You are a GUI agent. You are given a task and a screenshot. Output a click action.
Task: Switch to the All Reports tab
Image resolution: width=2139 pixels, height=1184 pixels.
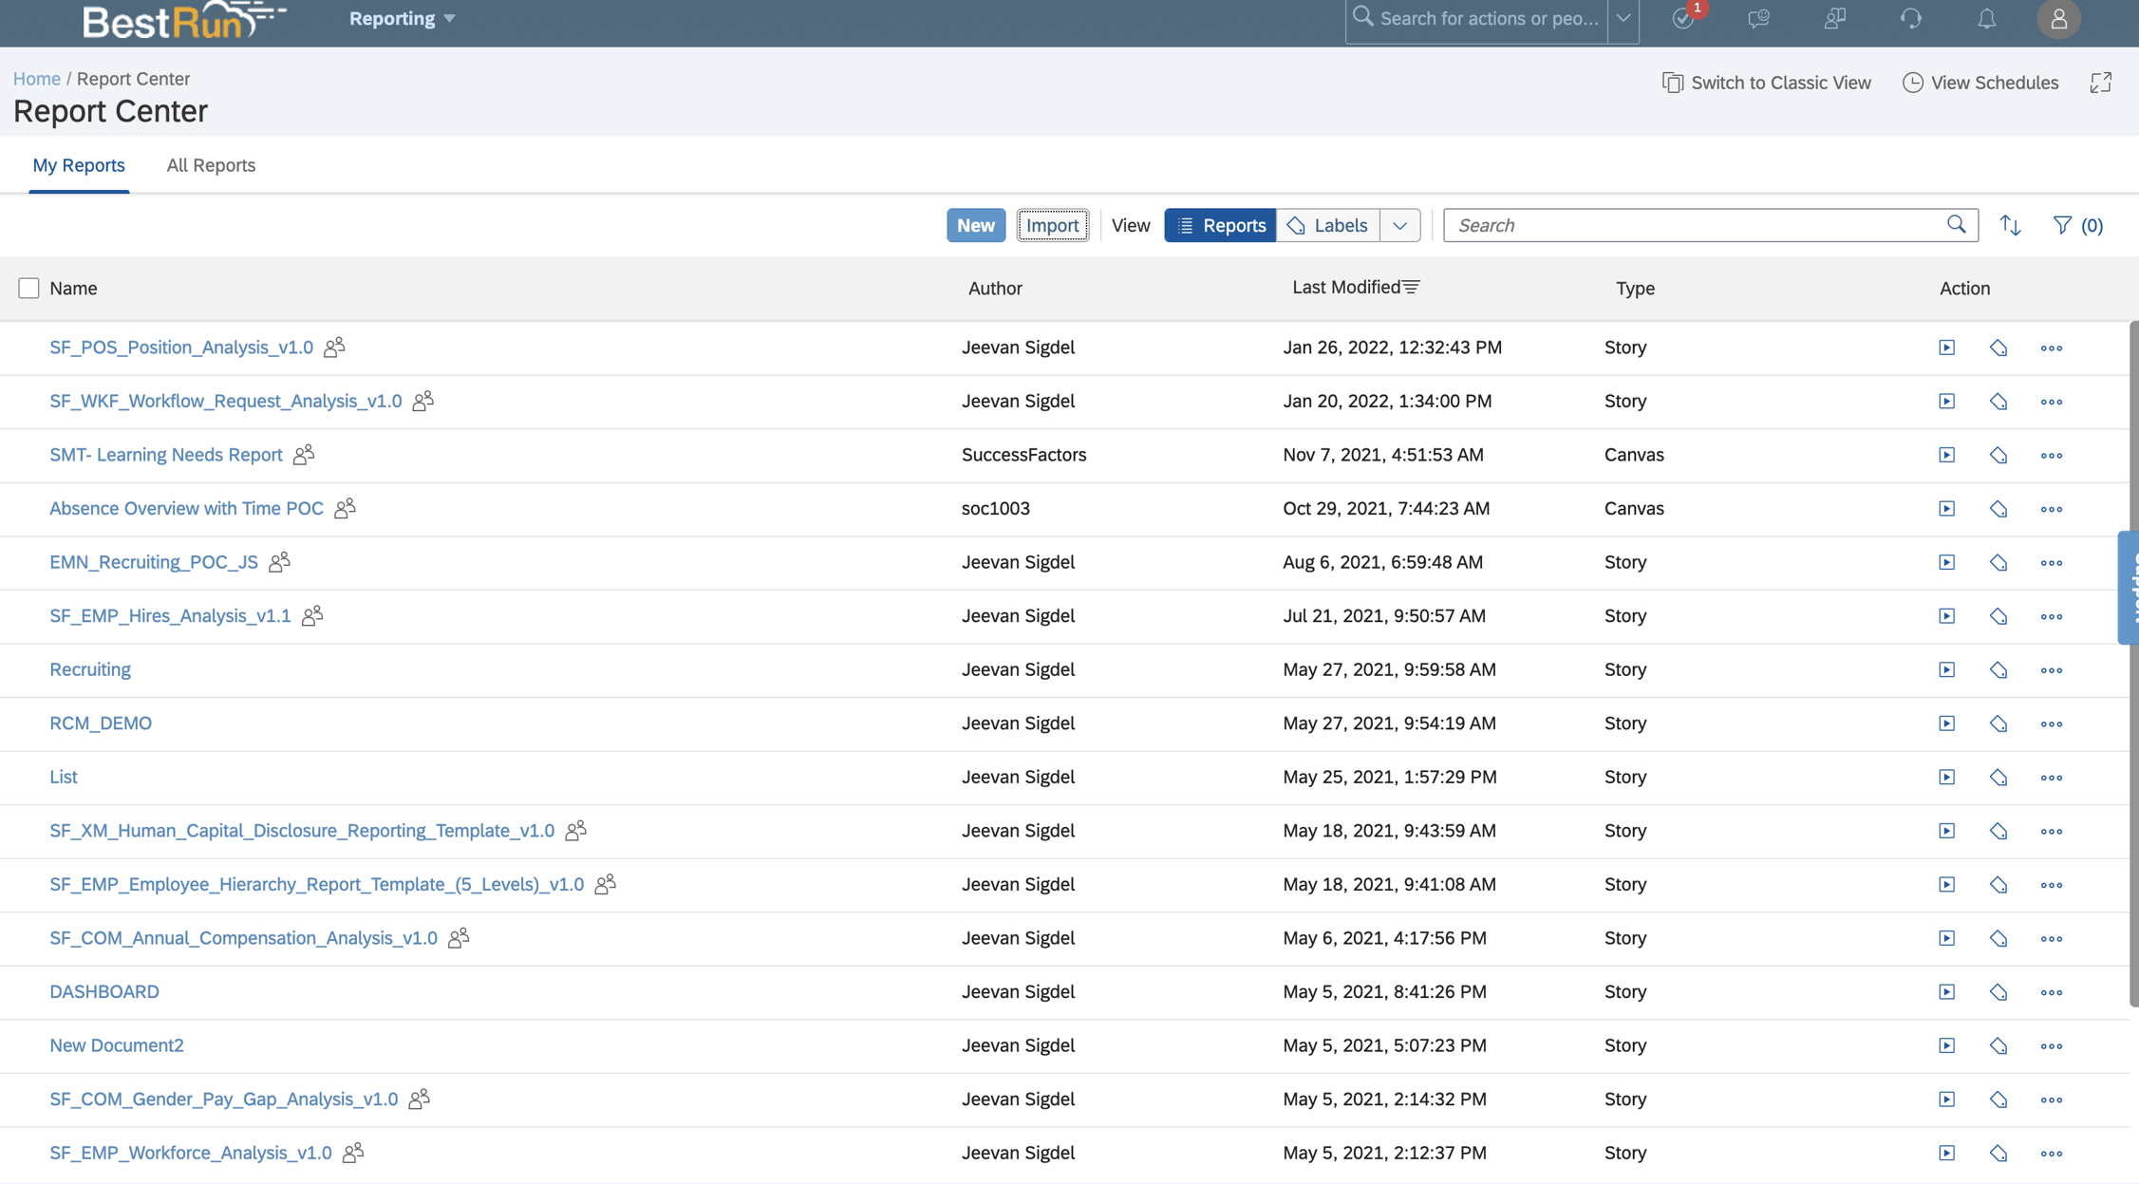pos(210,165)
